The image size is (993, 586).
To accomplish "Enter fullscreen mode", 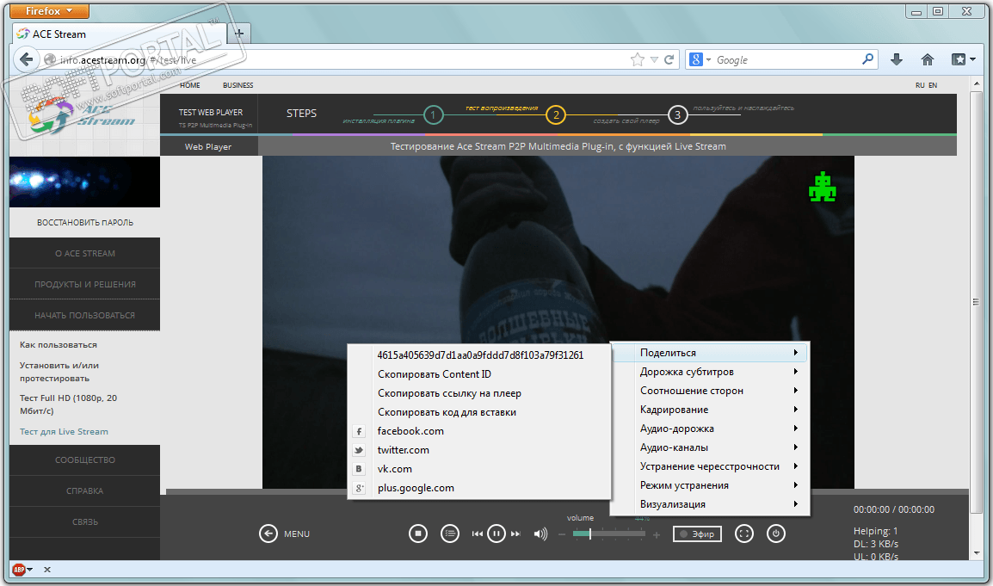I will point(744,534).
